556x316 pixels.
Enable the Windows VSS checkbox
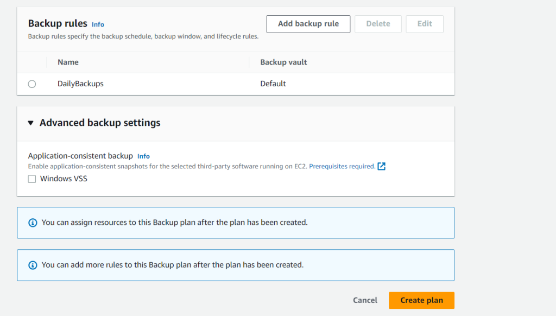[x=32, y=179]
